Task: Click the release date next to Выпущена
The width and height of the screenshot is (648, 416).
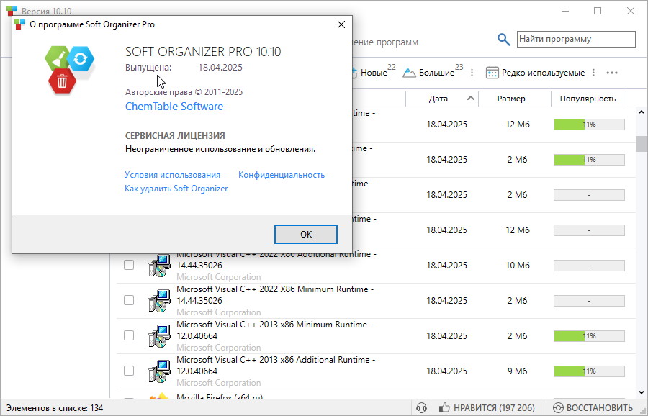Action: pyautogui.click(x=220, y=68)
